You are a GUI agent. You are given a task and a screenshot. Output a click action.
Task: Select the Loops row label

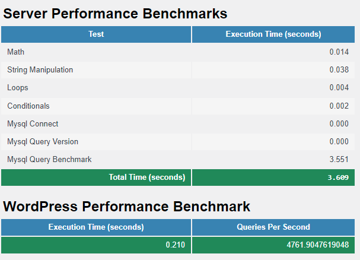coord(18,88)
